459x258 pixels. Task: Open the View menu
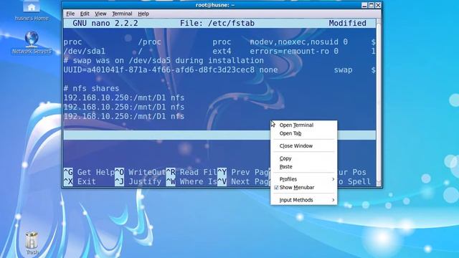[100, 14]
